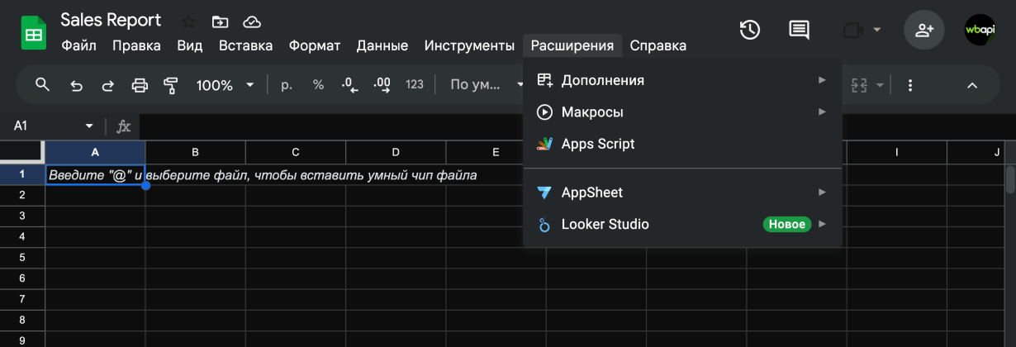Click the share button with person-plus icon
This screenshot has height=347, width=1016.
924,31
